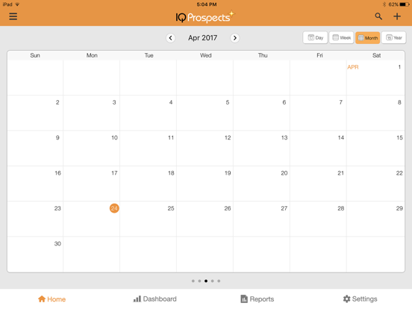Tap the first page indicator dot
Screen dimensions: 412x309
coord(193,281)
